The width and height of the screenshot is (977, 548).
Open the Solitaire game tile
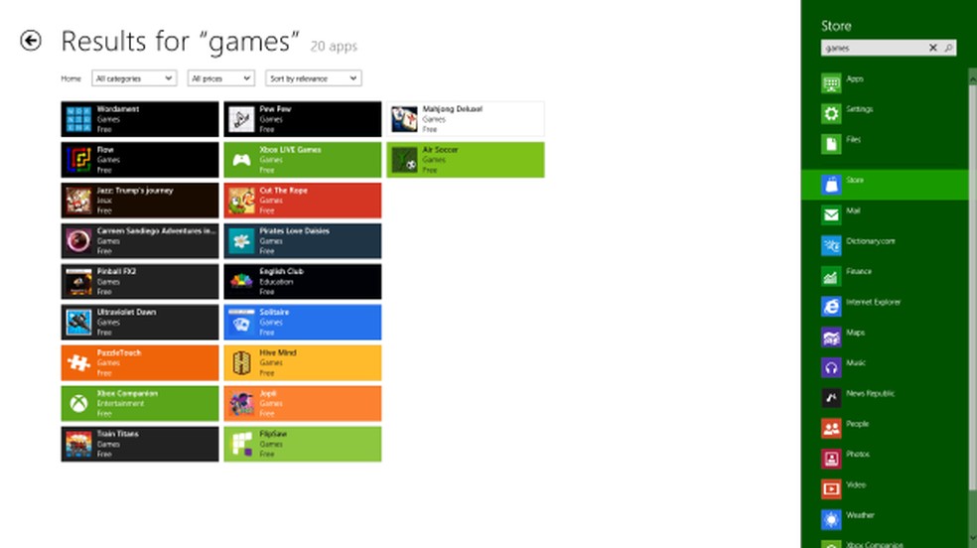coord(303,322)
